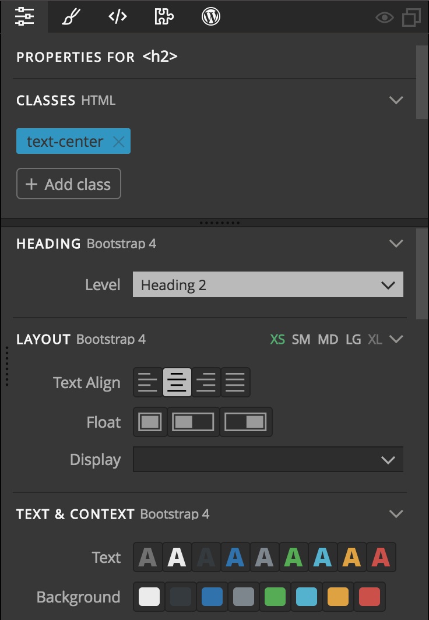Toggle float left option
The image size is (429, 620).
pyautogui.click(x=194, y=422)
